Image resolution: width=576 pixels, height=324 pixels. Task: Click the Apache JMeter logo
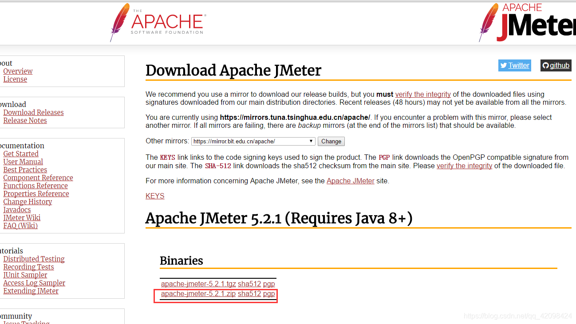(x=527, y=22)
